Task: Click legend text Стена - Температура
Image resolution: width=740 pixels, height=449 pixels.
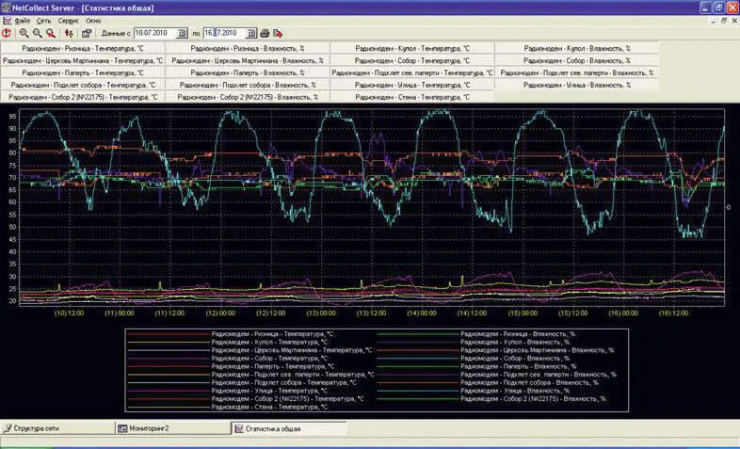Action: [269, 407]
